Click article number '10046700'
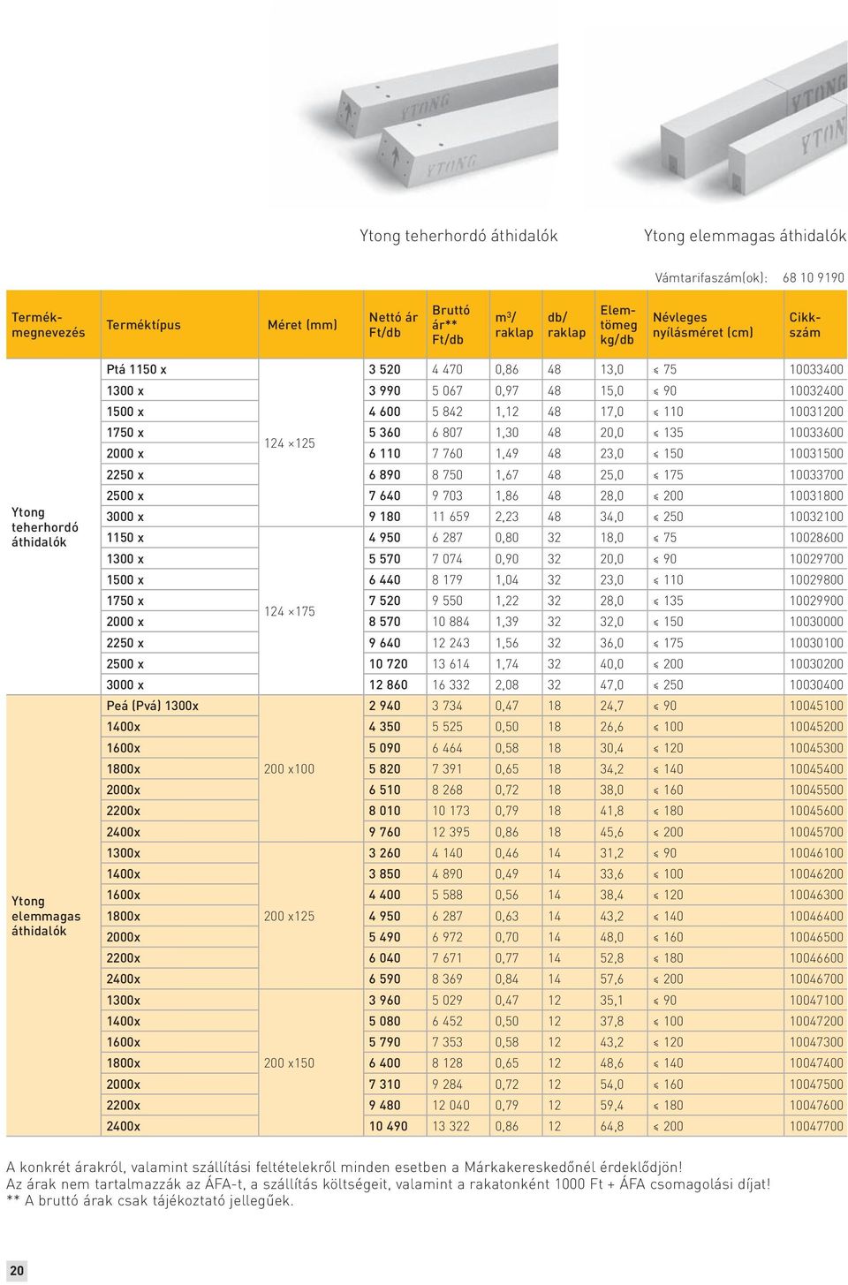Viewport: 848px width, 1285px height. click(816, 979)
